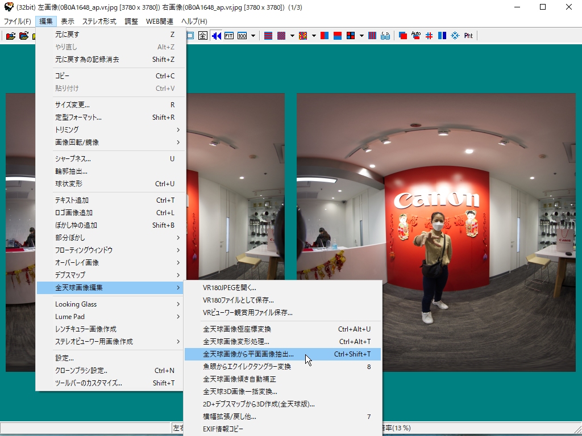Expand the トリミング submenu
This screenshot has width=582, height=436.
click(111, 130)
